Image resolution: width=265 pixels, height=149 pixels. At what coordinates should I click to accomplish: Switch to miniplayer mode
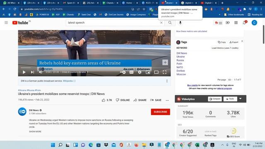[148, 72]
